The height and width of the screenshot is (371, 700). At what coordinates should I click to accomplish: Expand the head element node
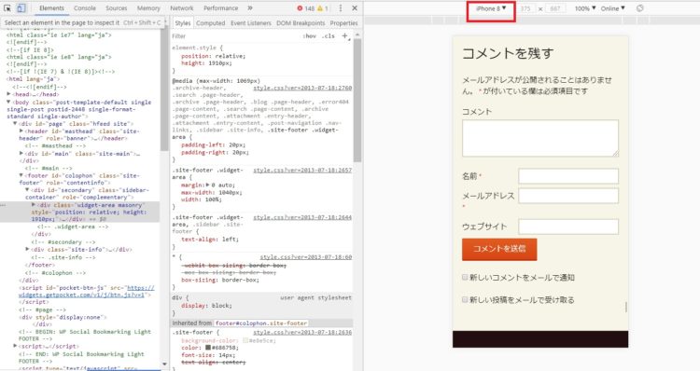(x=8, y=94)
